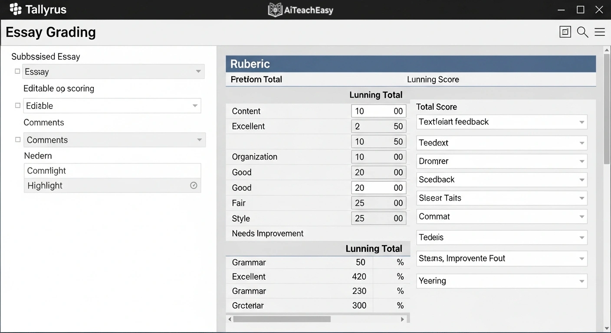Open search using the magnifier icon
The height and width of the screenshot is (333, 611).
coord(582,32)
